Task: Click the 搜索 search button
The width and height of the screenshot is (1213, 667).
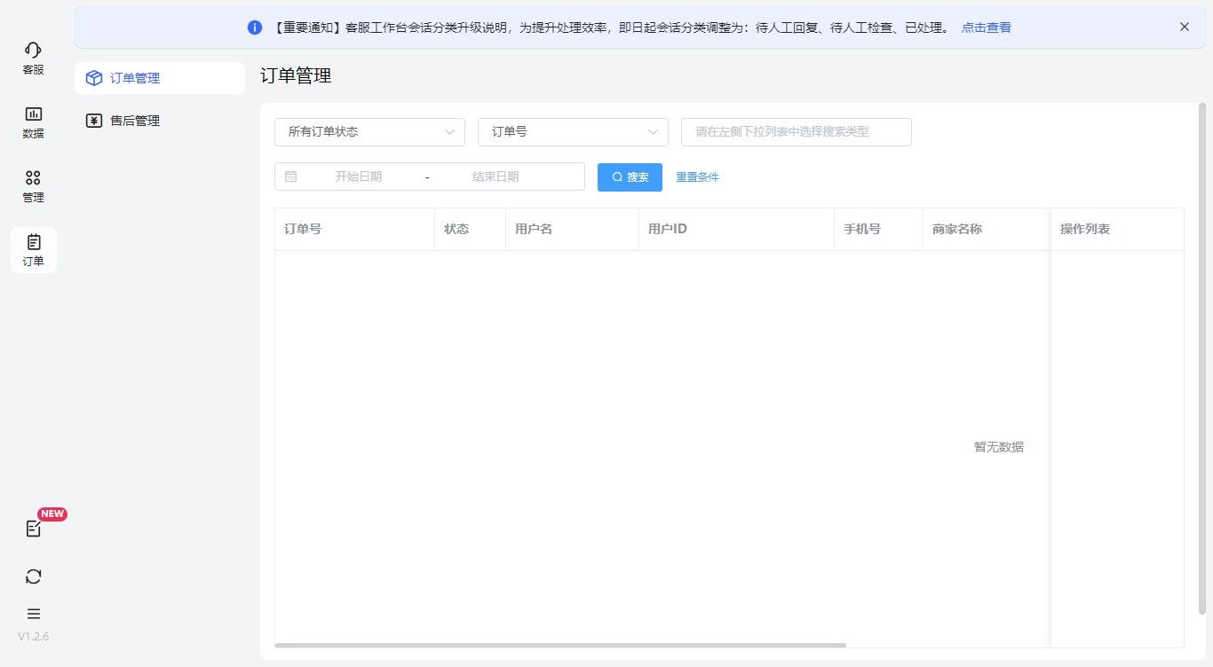Action: (630, 177)
